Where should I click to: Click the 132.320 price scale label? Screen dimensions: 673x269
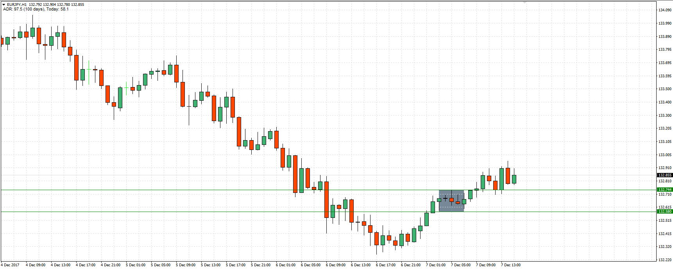tap(665, 247)
